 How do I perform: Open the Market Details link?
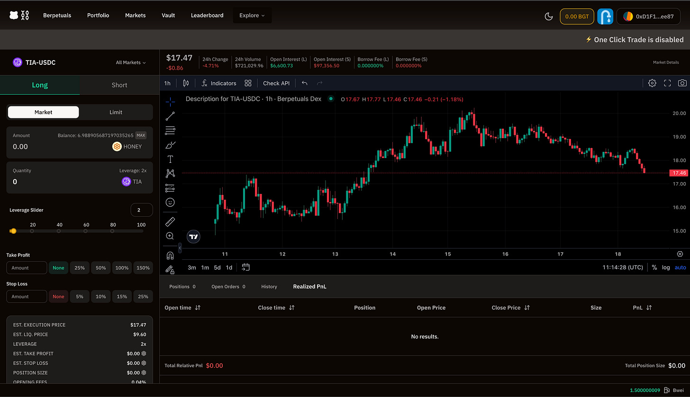[666, 62]
